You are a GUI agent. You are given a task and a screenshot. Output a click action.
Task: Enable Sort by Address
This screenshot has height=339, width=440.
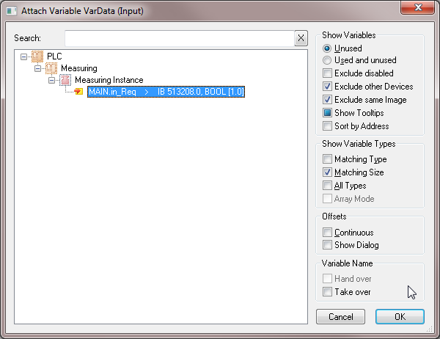pyautogui.click(x=327, y=126)
